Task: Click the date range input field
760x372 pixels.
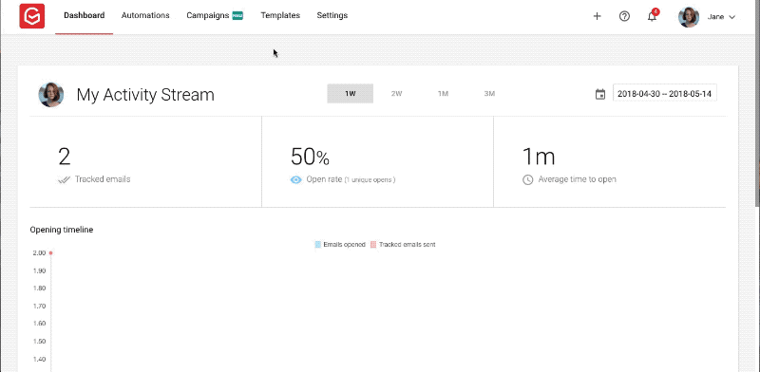Action: 664,94
